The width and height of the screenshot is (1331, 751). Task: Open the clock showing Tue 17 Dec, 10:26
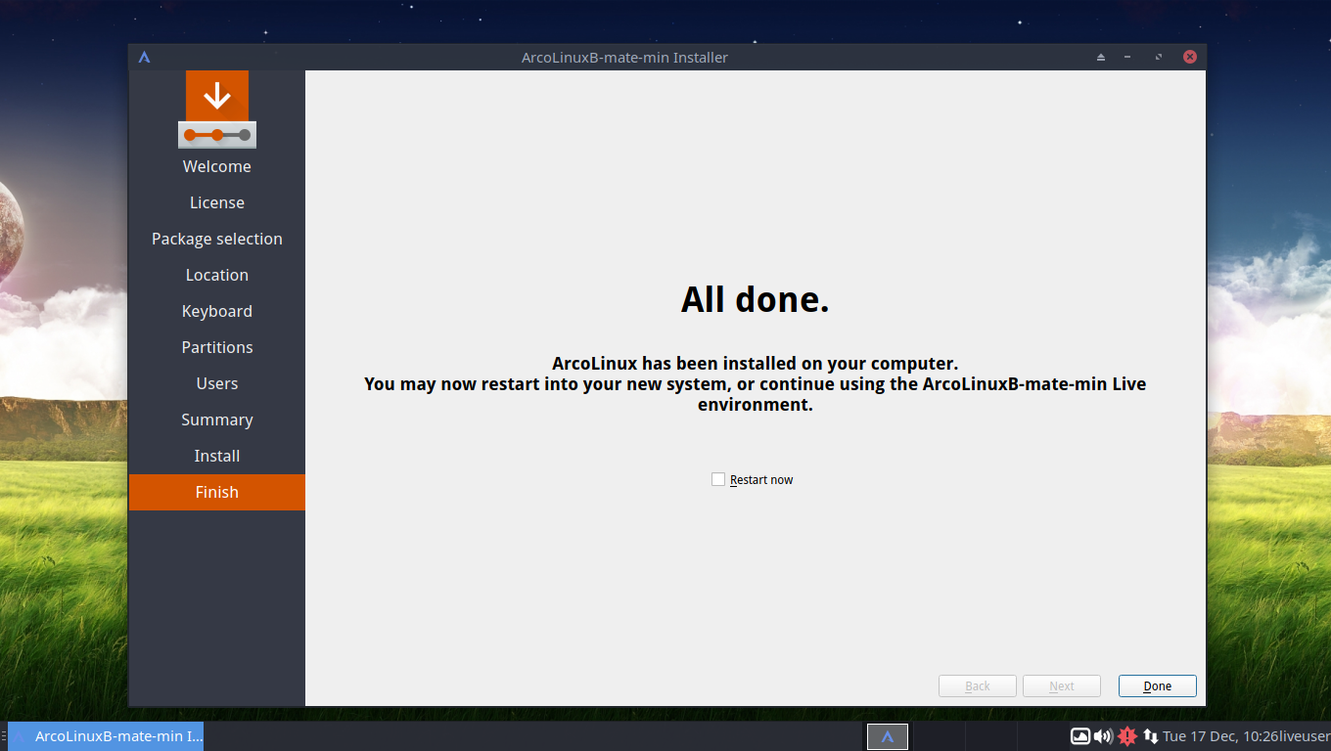(1221, 736)
